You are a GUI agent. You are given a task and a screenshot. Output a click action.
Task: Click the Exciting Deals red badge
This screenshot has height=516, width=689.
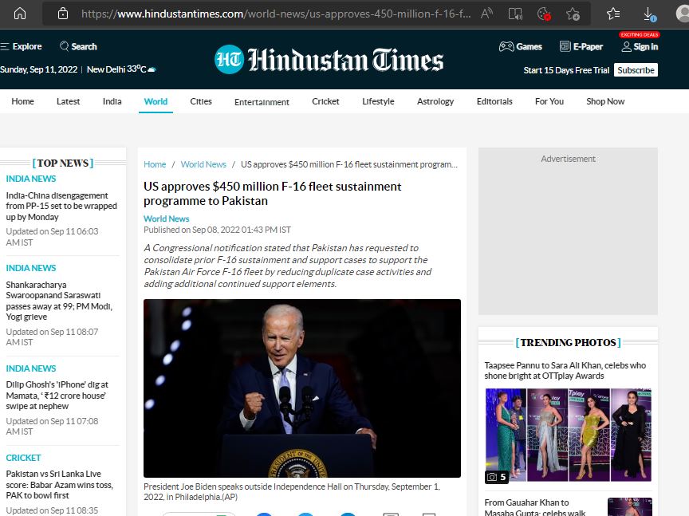[640, 35]
